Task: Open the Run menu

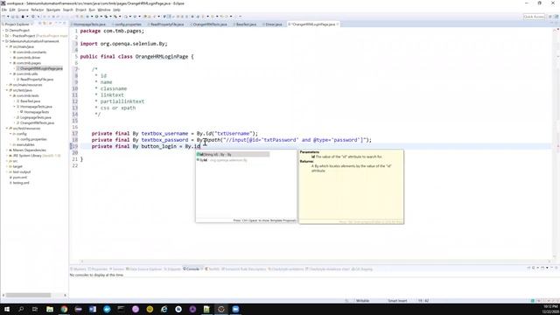Action: 92,10
